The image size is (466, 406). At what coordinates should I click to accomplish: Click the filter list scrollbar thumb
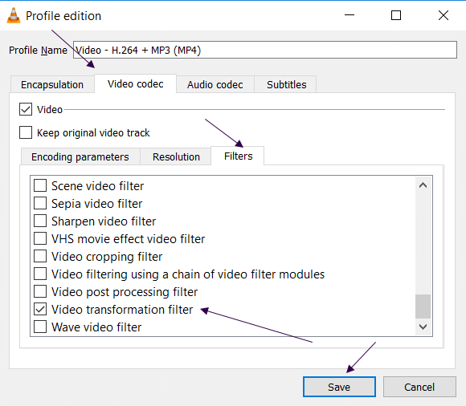pyautogui.click(x=423, y=307)
